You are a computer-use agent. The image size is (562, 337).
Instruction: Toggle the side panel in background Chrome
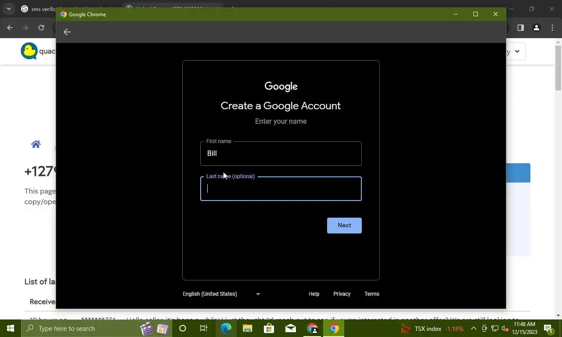(520, 28)
